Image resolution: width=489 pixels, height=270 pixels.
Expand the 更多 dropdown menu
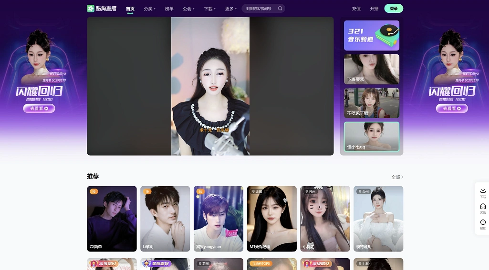pyautogui.click(x=230, y=9)
